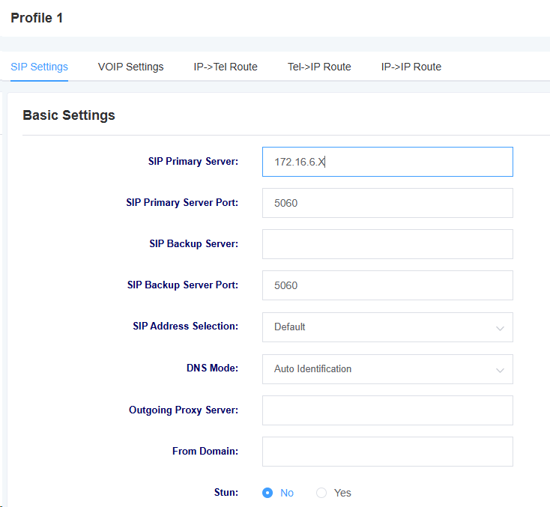The height and width of the screenshot is (507, 550).
Task: Open the SIP Address Selection dropdown
Action: click(387, 327)
